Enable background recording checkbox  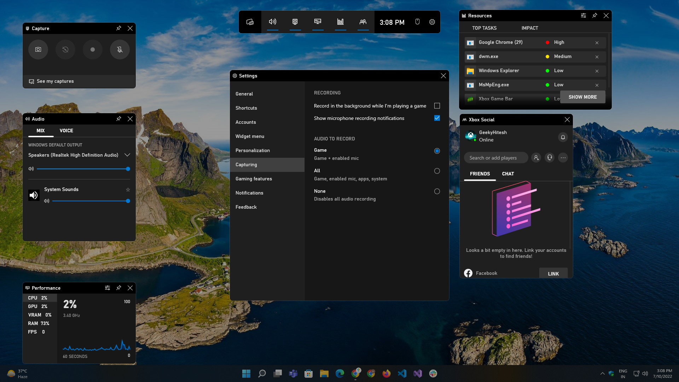pyautogui.click(x=437, y=106)
